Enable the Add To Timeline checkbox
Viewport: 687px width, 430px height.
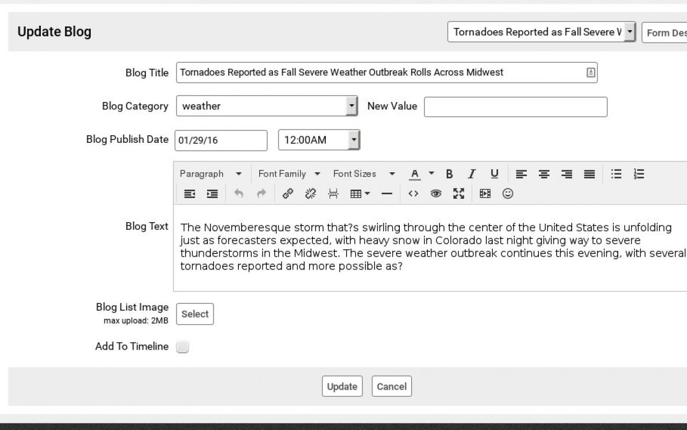pyautogui.click(x=182, y=347)
